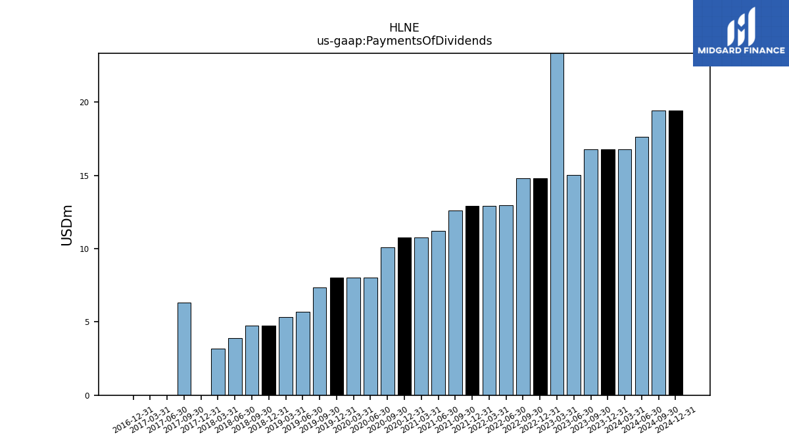
Task: Select the 2018-06-30 bar
Action: click(x=235, y=366)
